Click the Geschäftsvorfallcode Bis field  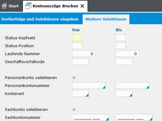[124, 62]
